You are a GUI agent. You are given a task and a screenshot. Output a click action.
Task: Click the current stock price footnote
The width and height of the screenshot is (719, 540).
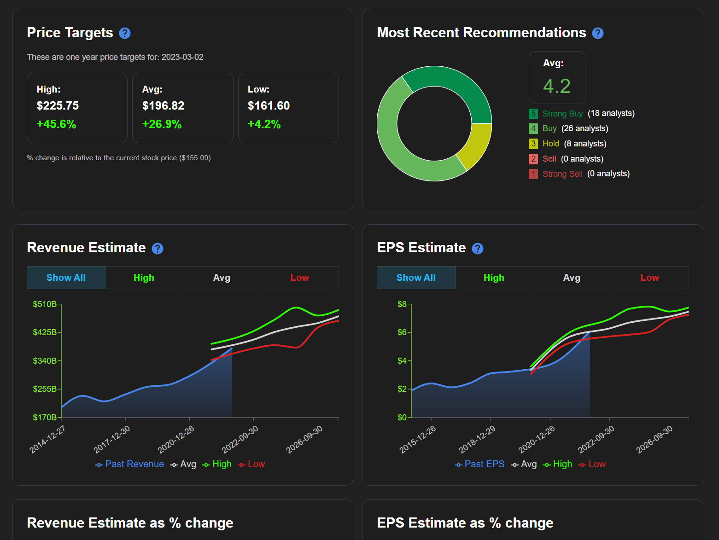(120, 158)
